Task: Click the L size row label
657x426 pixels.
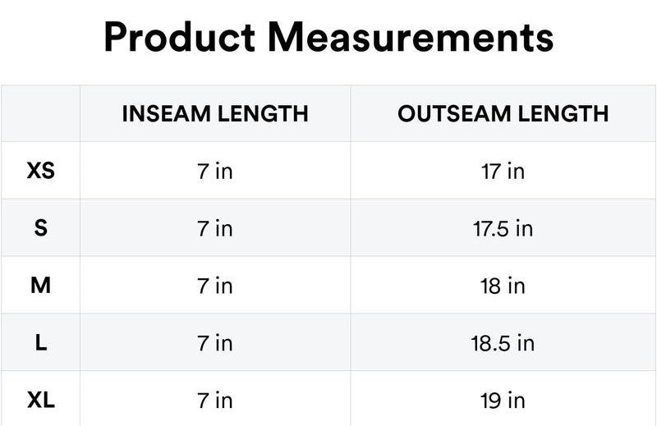Action: click(41, 342)
